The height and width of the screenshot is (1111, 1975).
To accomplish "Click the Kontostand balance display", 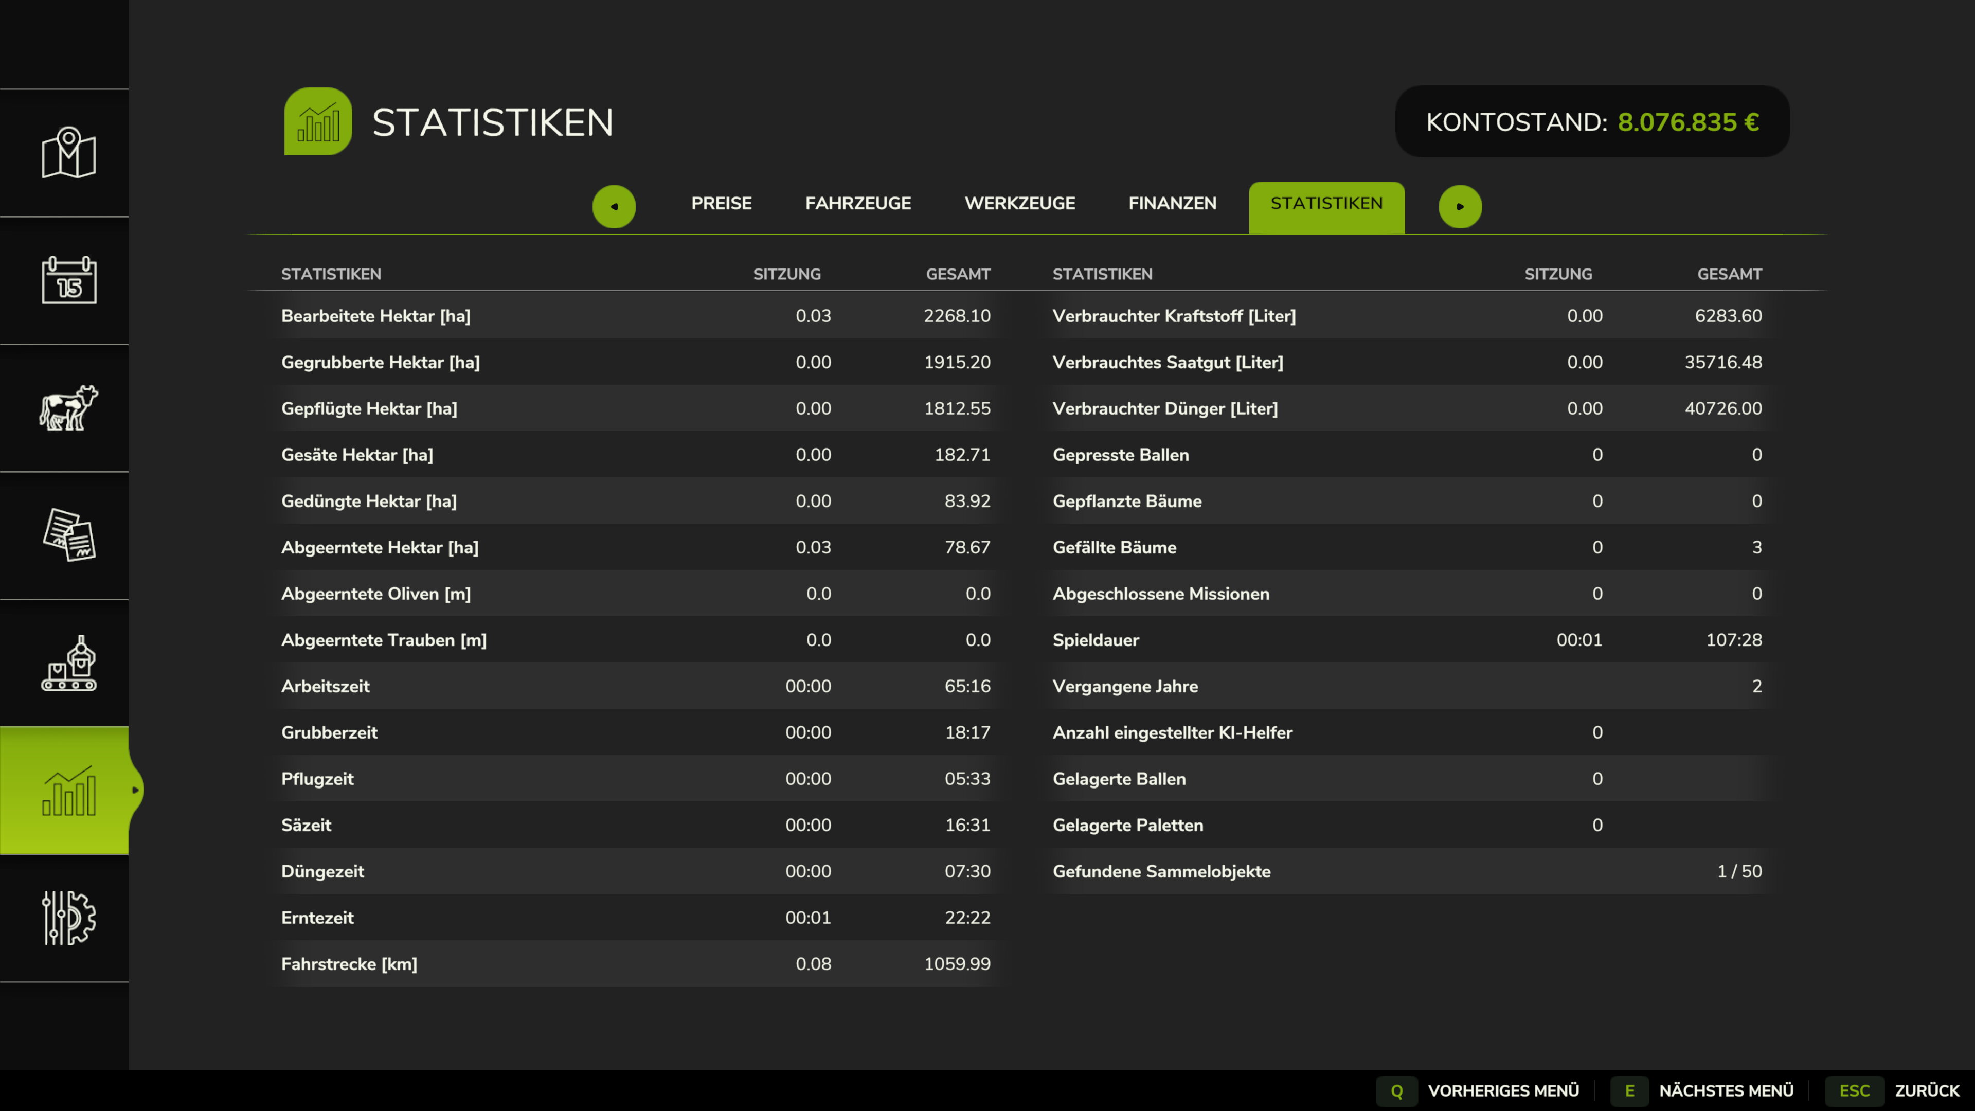I will (1592, 122).
